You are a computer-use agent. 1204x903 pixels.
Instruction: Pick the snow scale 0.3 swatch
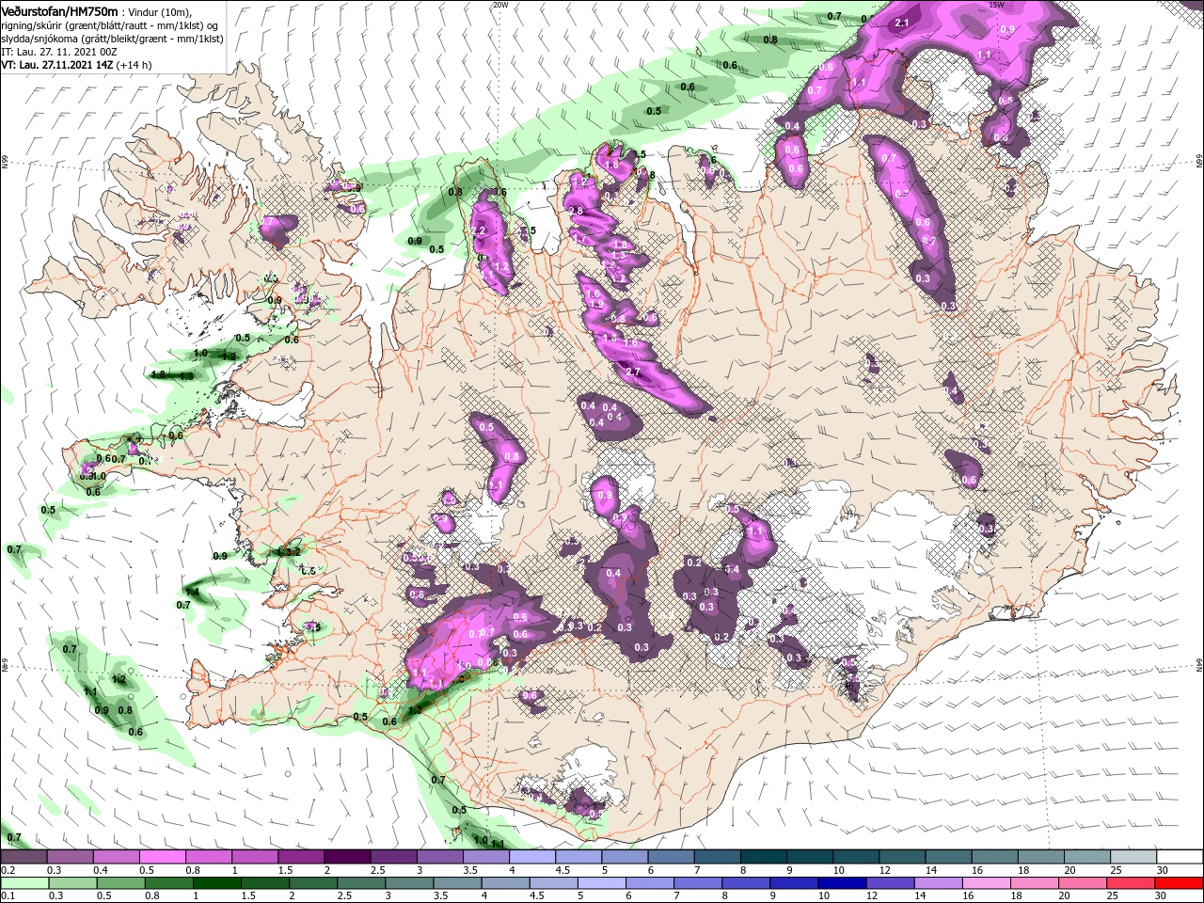pyautogui.click(x=70, y=857)
